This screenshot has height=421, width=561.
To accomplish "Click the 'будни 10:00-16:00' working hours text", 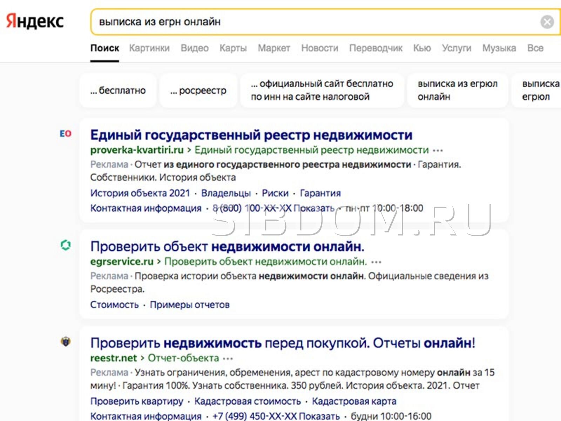I will click(x=391, y=416).
